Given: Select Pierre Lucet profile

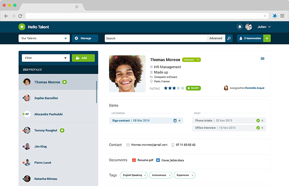Looking at the screenshot, I should pyautogui.click(x=58, y=163).
